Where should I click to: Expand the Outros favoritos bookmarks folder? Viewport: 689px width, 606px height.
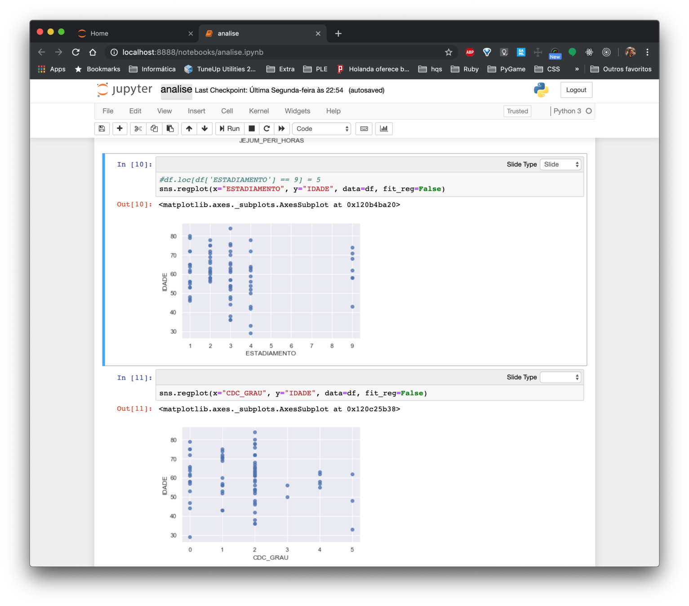pos(621,69)
